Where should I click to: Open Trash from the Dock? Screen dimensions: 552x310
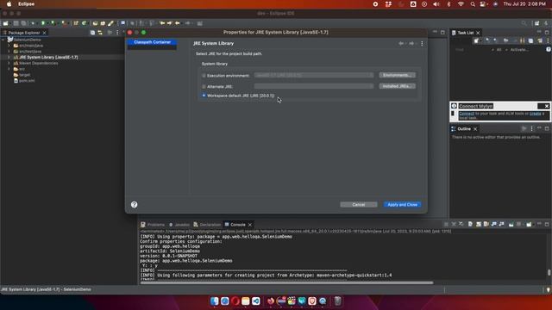(x=337, y=301)
